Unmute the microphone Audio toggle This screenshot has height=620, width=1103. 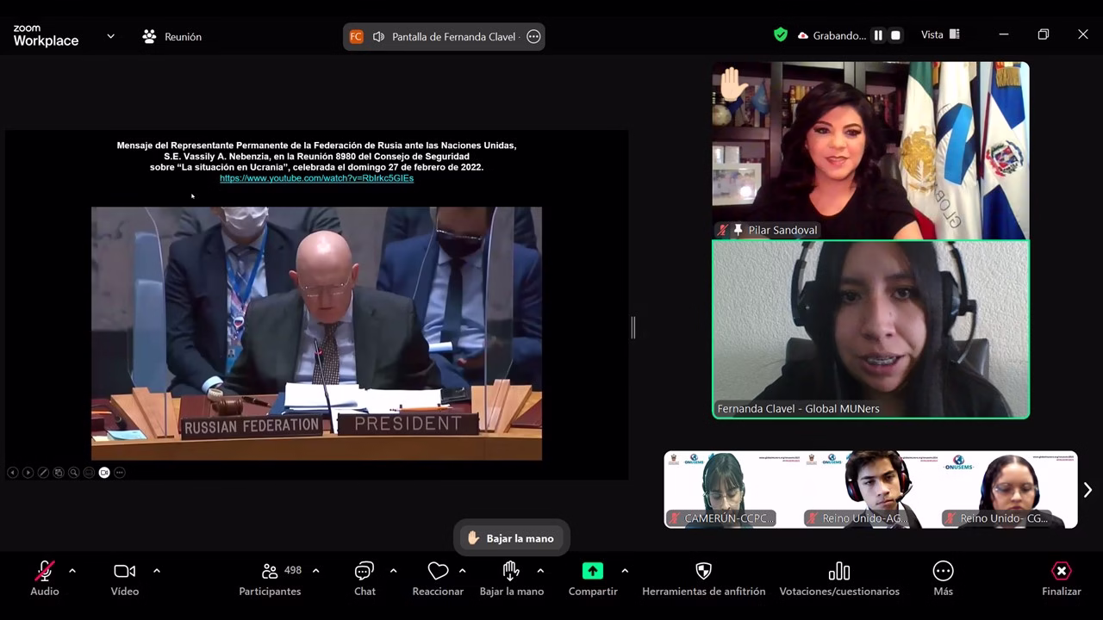pos(45,572)
